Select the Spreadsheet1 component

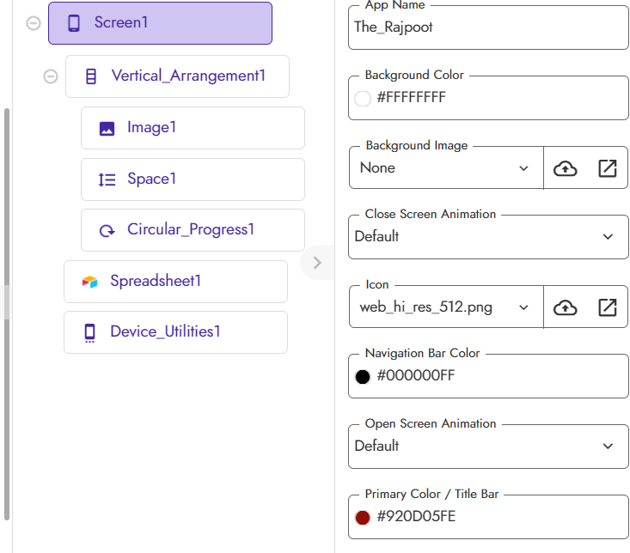click(x=175, y=282)
